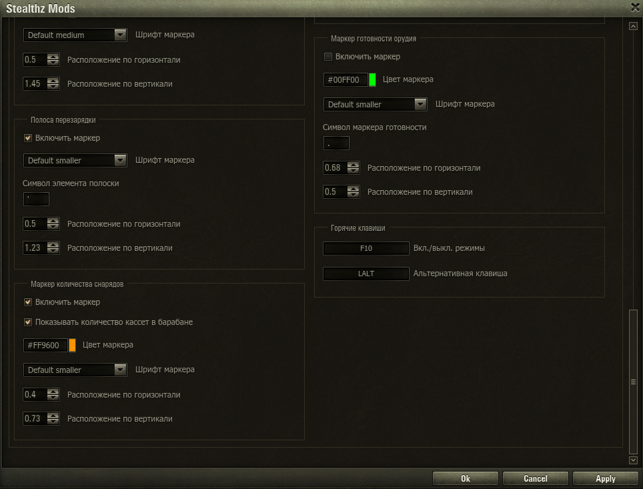Click the Символ элемента полоски input box

[x=36, y=199]
